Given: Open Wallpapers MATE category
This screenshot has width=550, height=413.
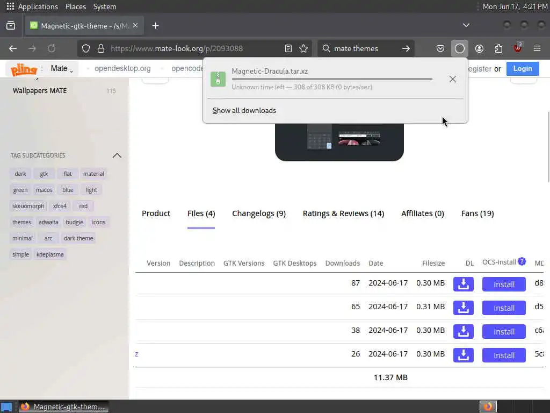Looking at the screenshot, I should pyautogui.click(x=40, y=90).
